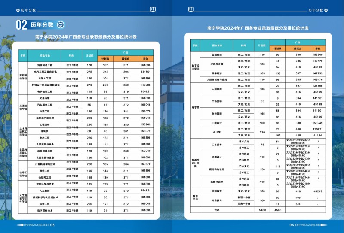Screen dimensions: 344x233
Task: Click the 最低分 orange header in the left table
Action: tap(126, 58)
